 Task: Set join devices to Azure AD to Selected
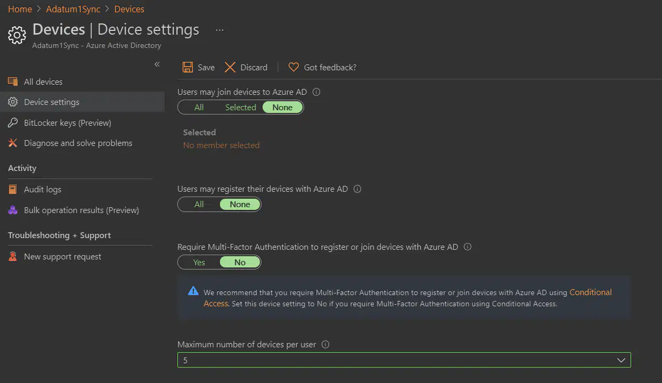[241, 107]
